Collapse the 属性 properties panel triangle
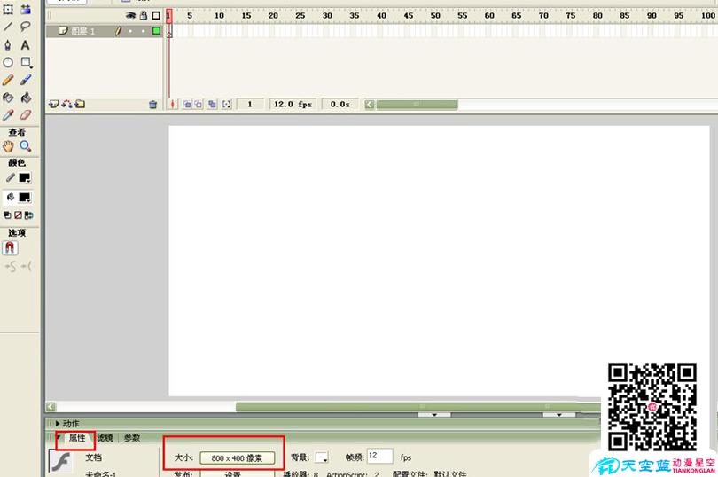Image resolution: width=718 pixels, height=477 pixels. click(x=59, y=438)
